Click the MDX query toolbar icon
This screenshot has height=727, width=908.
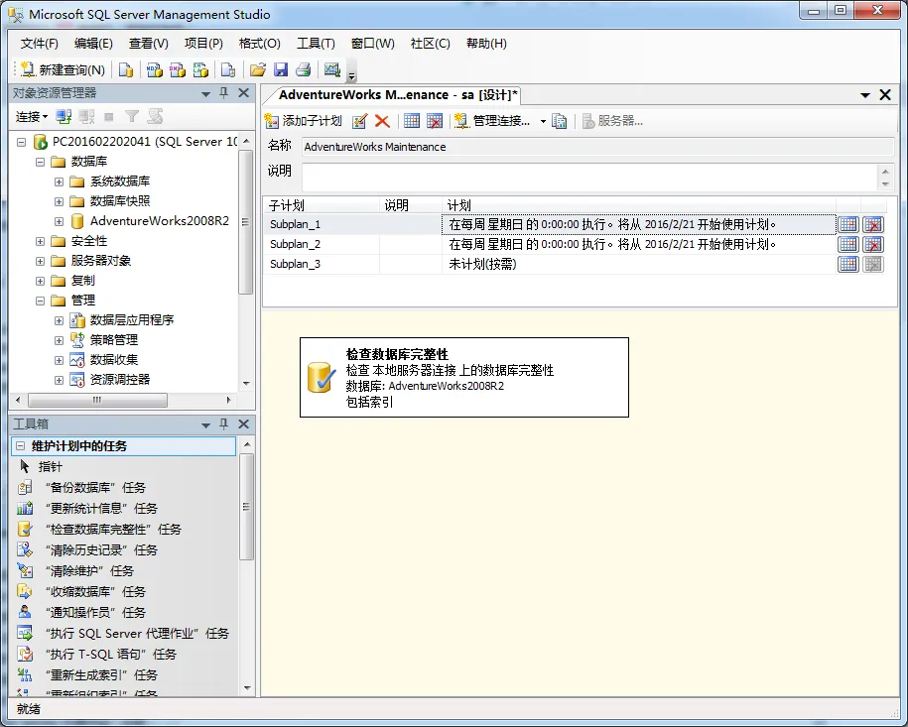click(x=154, y=70)
